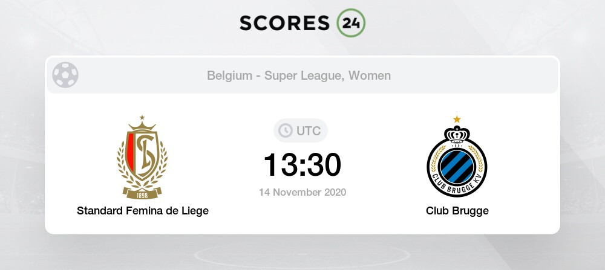Open Belgium - Super League, Women league link
This screenshot has height=270, width=605.
[298, 76]
